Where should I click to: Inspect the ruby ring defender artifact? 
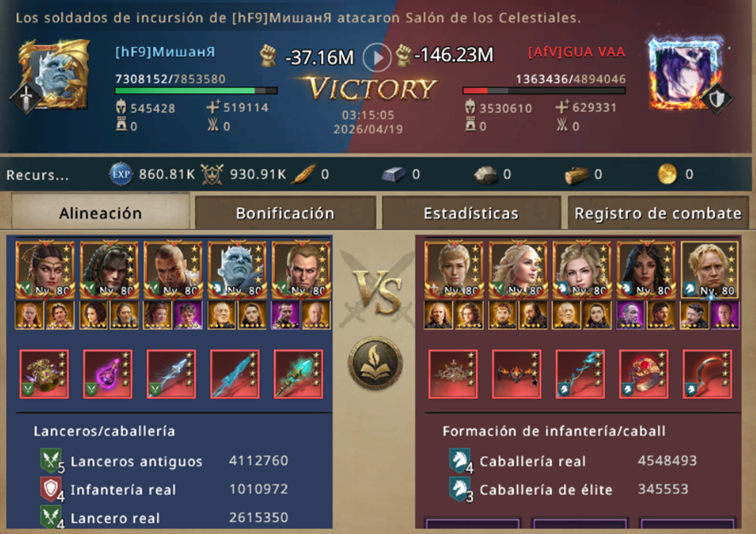643,374
